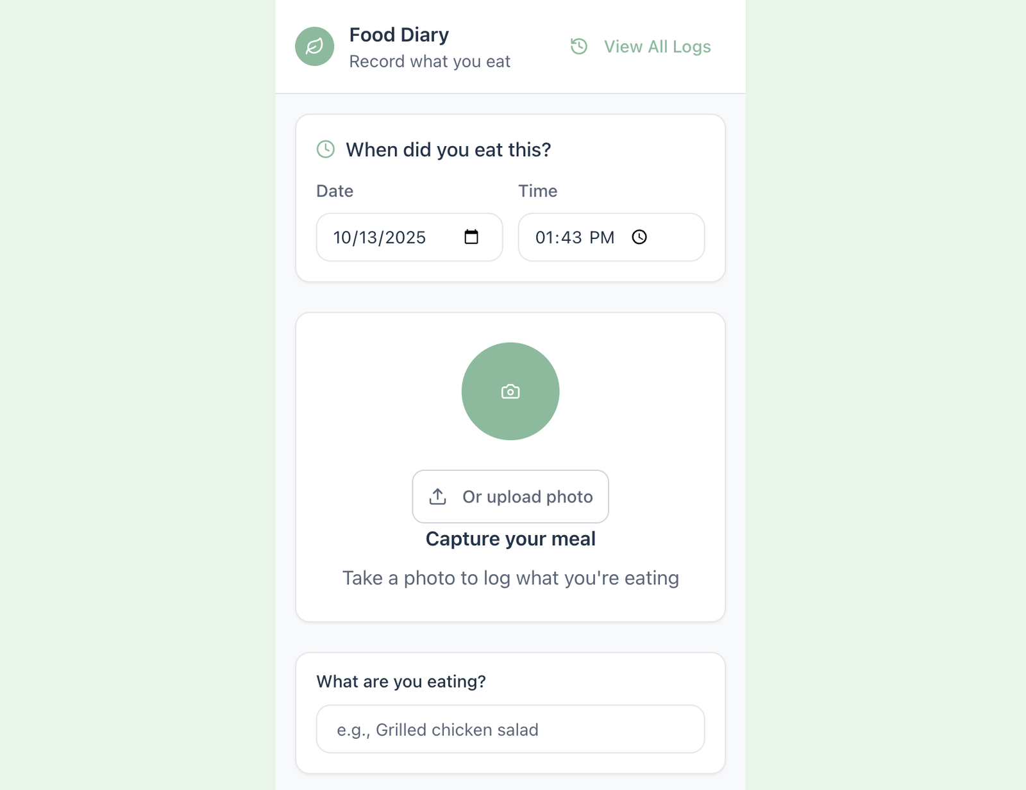Click the Capture your meal heading
The width and height of the screenshot is (1026, 790).
coord(510,539)
